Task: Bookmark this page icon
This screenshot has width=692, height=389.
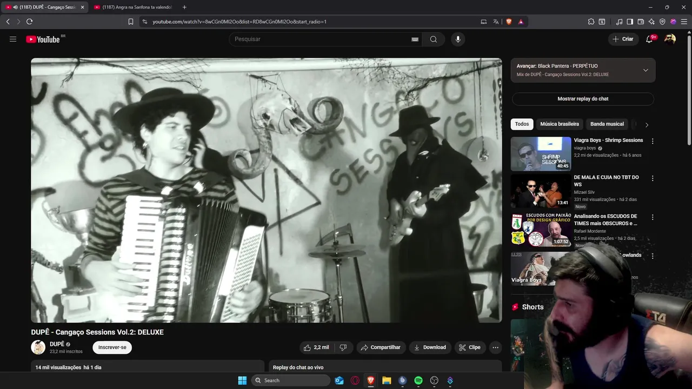Action: point(131,22)
